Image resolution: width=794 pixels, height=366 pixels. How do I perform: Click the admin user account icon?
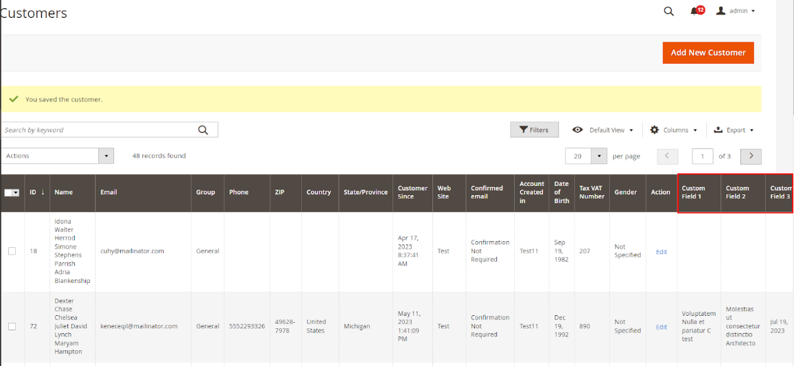tap(721, 11)
